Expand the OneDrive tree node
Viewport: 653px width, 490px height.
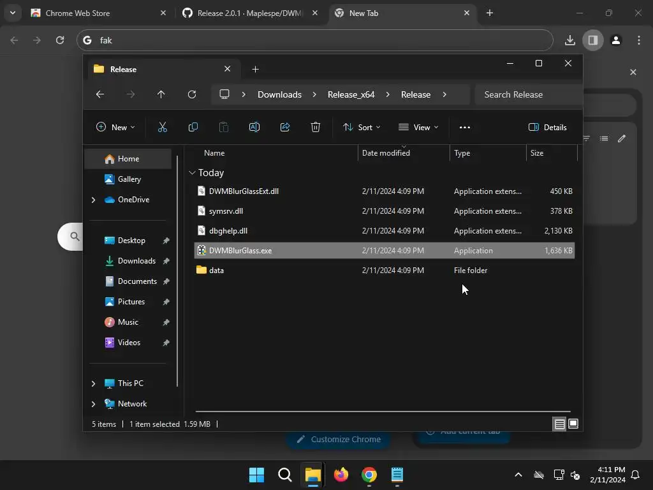pyautogui.click(x=93, y=200)
